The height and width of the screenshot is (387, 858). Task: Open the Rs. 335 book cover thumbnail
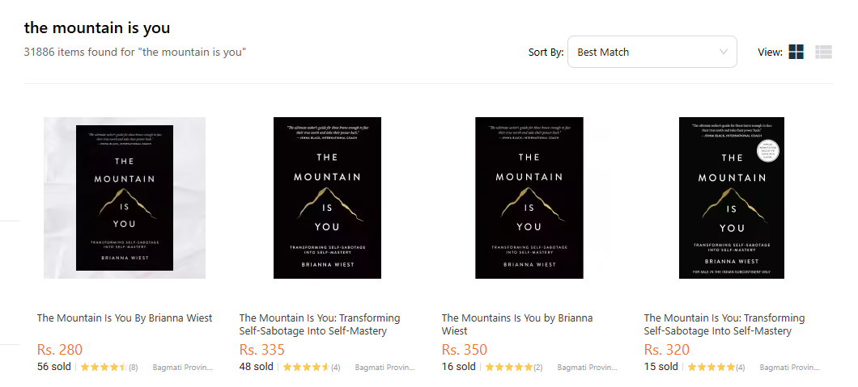[327, 198]
